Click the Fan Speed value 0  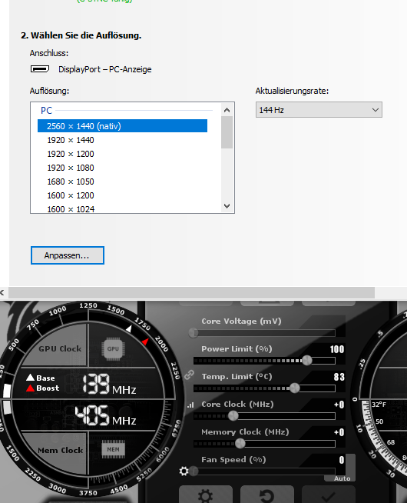[342, 460]
